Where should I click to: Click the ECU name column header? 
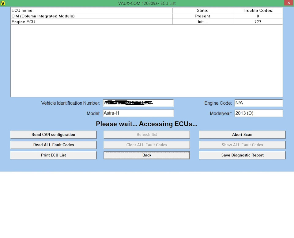(92, 10)
